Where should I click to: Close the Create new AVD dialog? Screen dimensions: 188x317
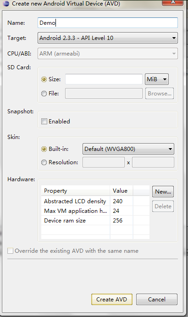coord(172,2)
